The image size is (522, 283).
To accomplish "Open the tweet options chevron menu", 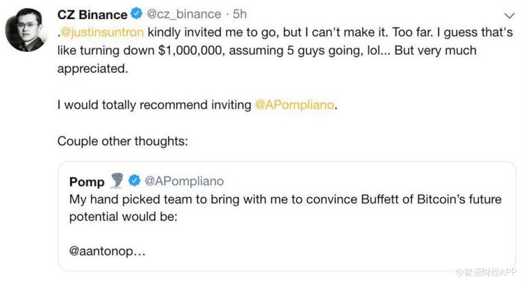I will [x=508, y=15].
